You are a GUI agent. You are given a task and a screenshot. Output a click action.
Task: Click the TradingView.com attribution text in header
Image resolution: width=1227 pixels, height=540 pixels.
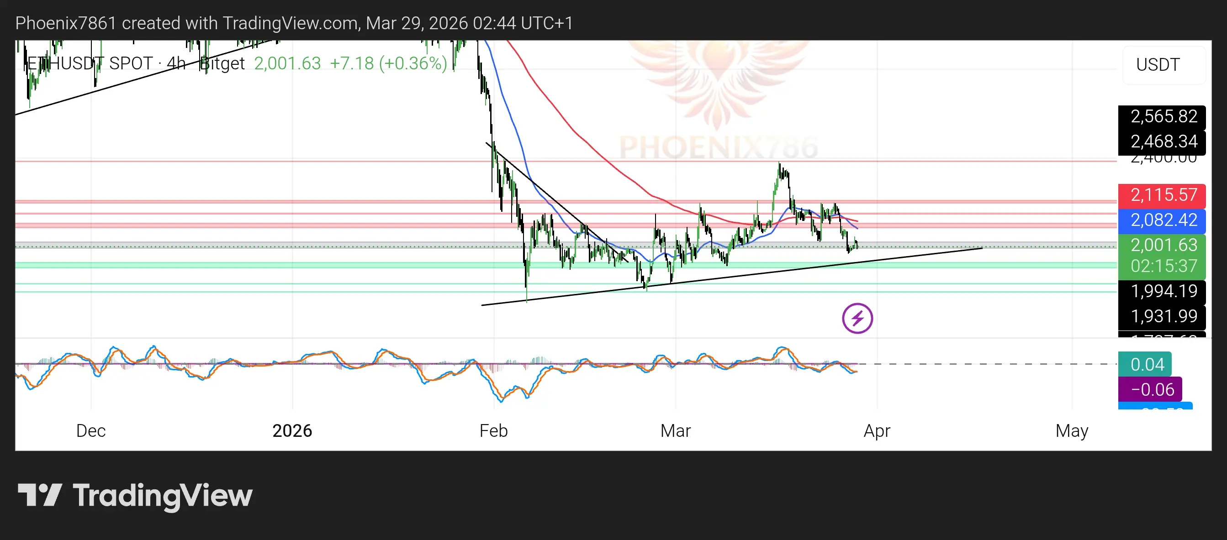click(291, 23)
